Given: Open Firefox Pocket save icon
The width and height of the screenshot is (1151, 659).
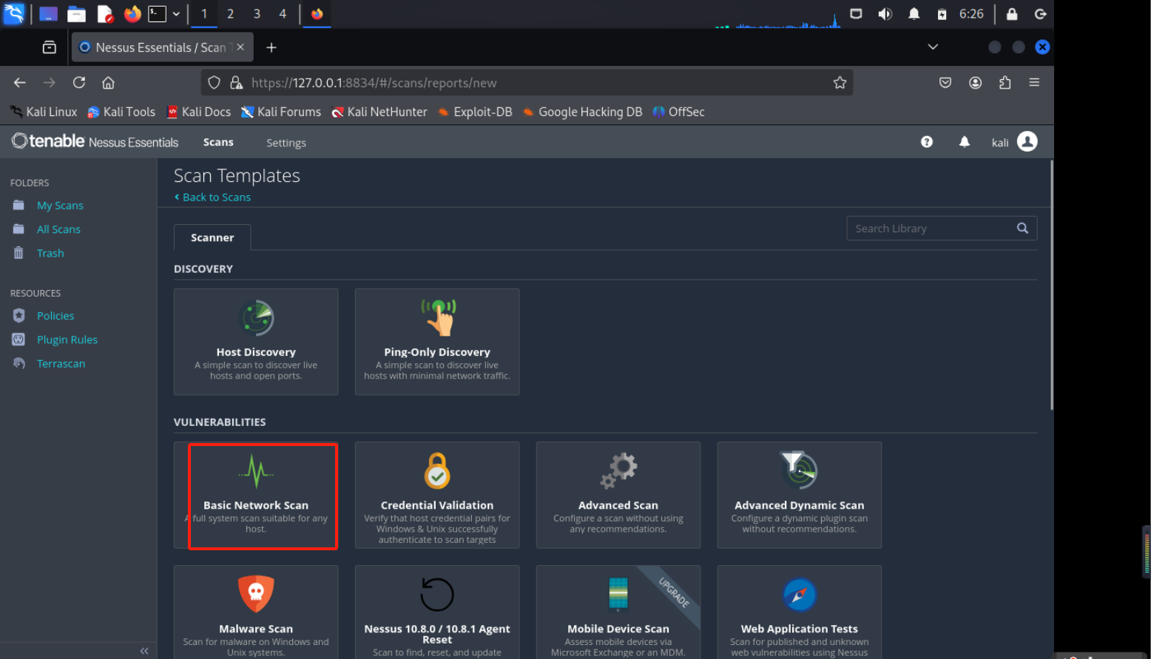Looking at the screenshot, I should pyautogui.click(x=945, y=83).
